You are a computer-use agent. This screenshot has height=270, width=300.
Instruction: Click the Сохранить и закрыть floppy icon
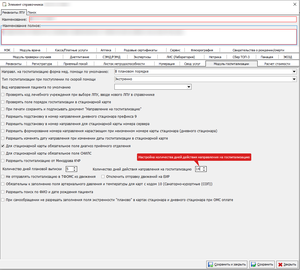[x=211, y=265]
